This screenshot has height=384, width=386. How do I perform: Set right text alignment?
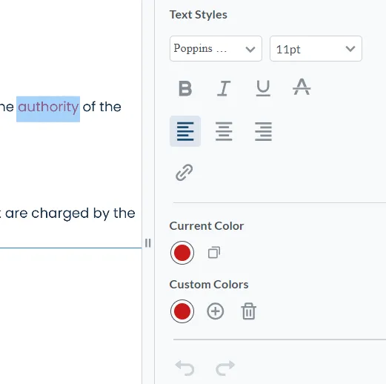point(263,131)
